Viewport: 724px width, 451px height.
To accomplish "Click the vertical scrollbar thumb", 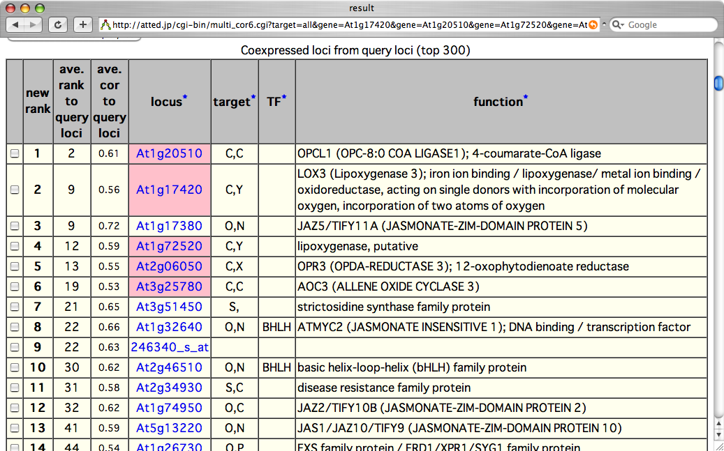I will [718, 83].
